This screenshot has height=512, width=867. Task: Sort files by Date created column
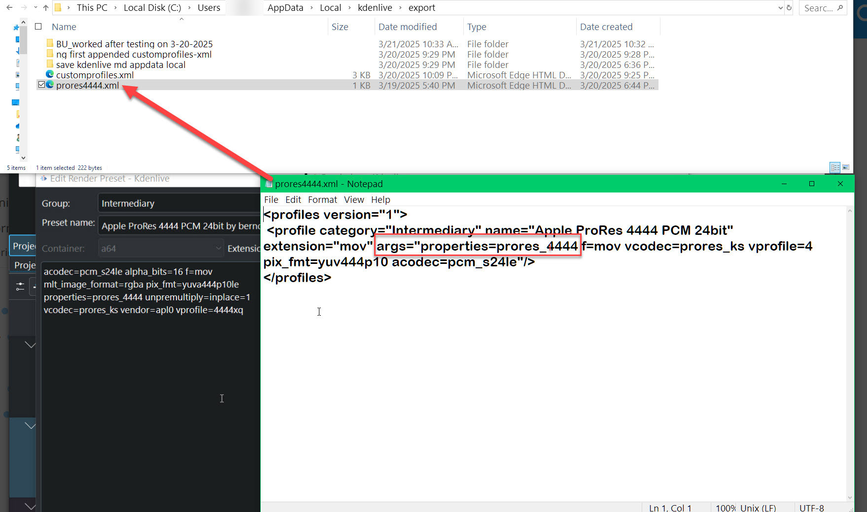coord(606,27)
